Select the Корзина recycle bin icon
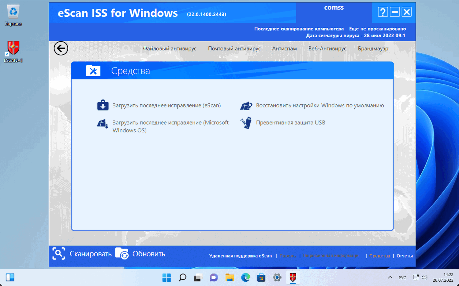 [x=13, y=15]
